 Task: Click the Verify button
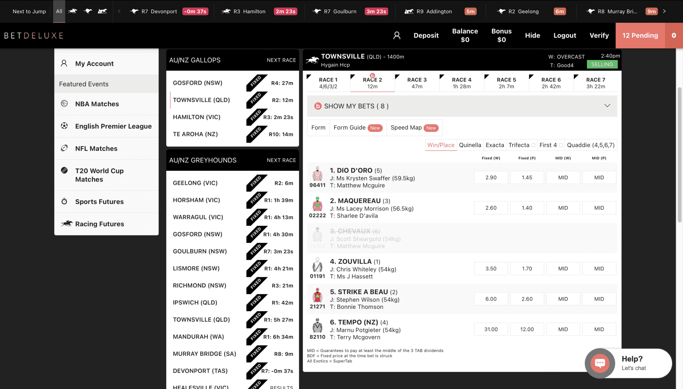pyautogui.click(x=599, y=35)
